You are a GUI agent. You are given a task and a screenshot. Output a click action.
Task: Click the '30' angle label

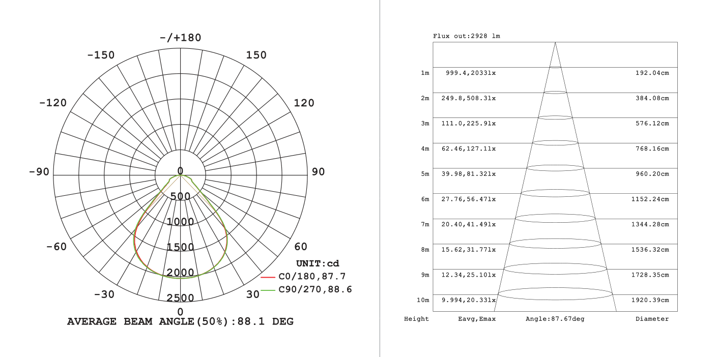[x=253, y=294]
